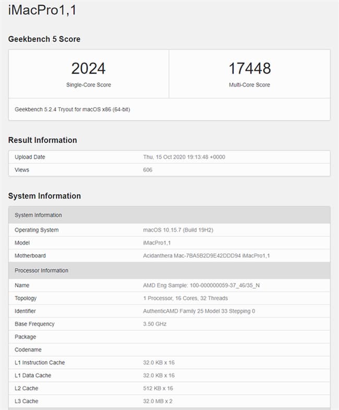Select the L3 Cache value 32.0 MB x 2

pos(158,401)
